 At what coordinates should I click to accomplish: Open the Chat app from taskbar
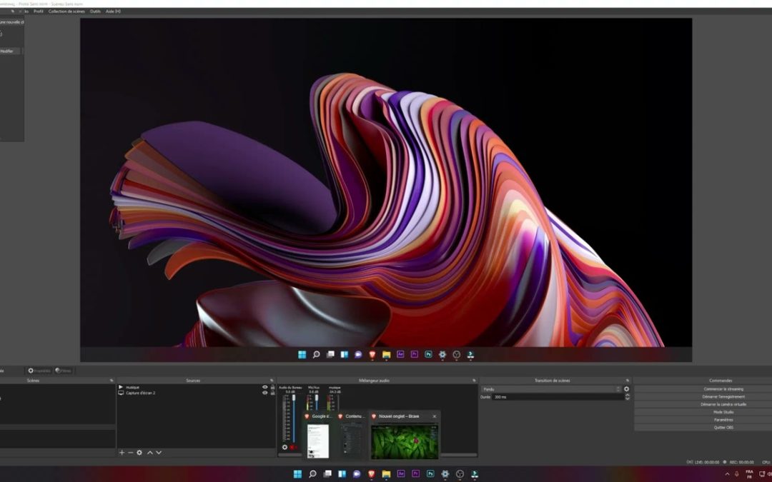[357, 474]
